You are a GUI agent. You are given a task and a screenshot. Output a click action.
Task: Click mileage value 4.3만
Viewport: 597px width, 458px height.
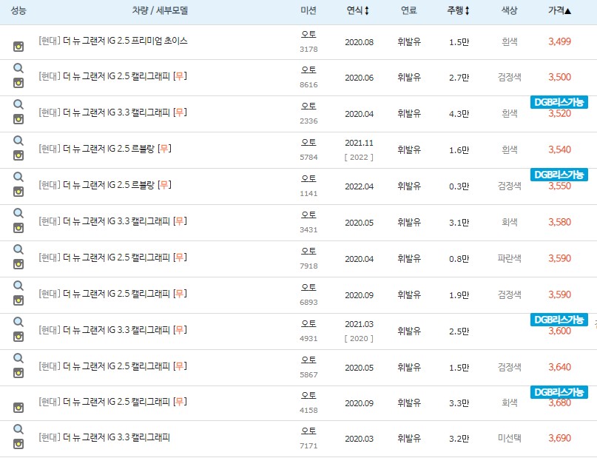459,114
